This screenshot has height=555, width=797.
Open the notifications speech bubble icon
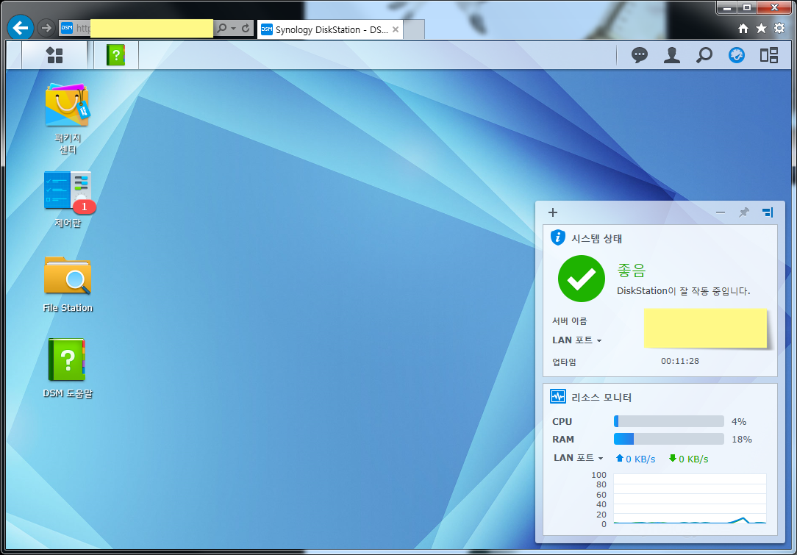(640, 55)
